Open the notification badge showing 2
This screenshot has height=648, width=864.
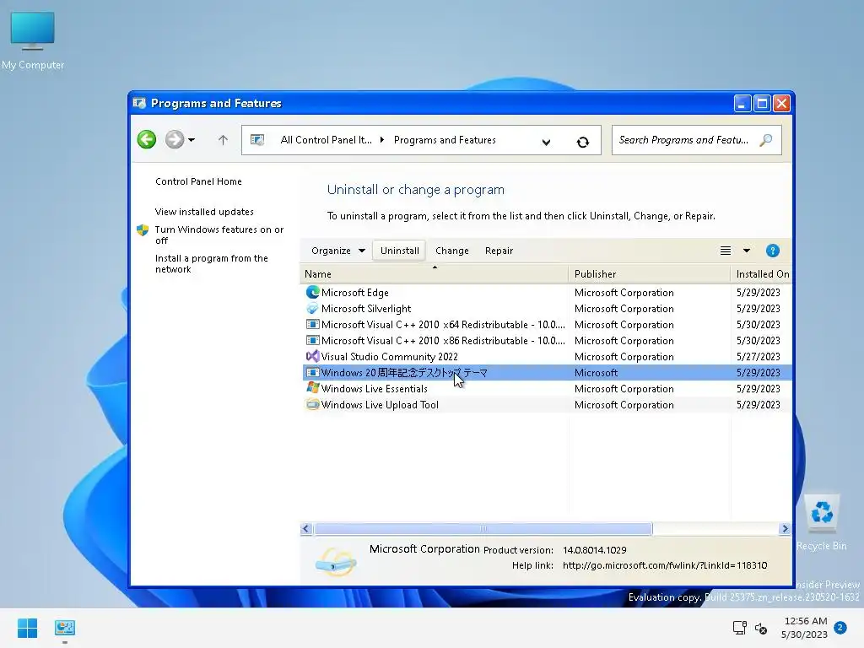[x=840, y=628]
